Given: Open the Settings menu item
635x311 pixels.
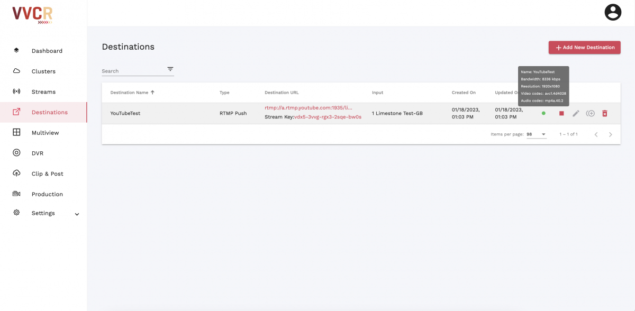Looking at the screenshot, I should [43, 213].
